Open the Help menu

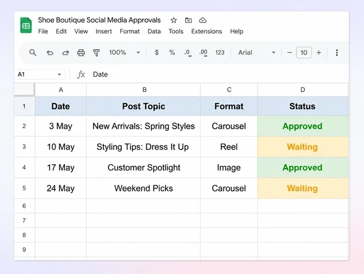(237, 32)
